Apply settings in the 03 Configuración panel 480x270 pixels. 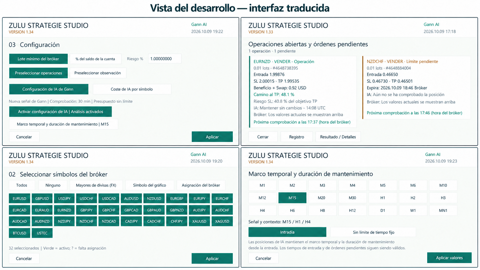click(212, 137)
